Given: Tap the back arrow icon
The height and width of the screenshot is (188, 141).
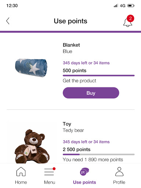Looking at the screenshot, I should 8,21.
